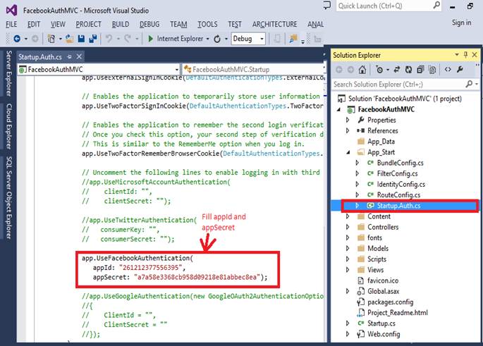Open the BUILD menu
483x346 pixels.
(x=121, y=25)
